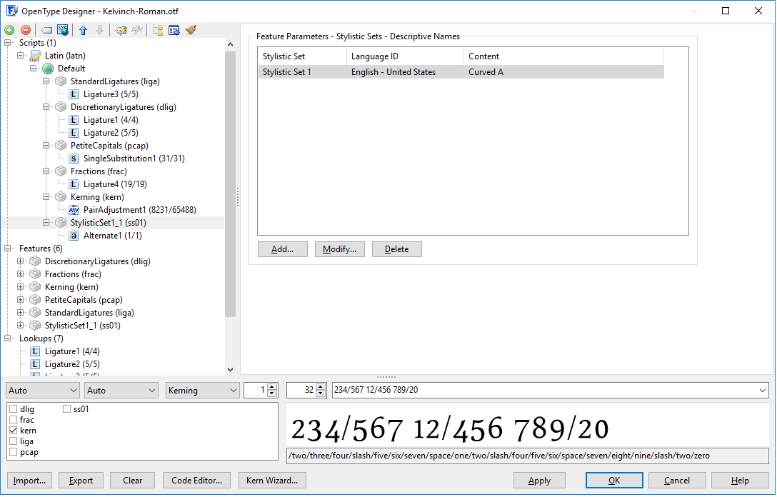Click the tag with lightning bolt icon
The height and width of the screenshot is (497, 777).
tap(121, 30)
